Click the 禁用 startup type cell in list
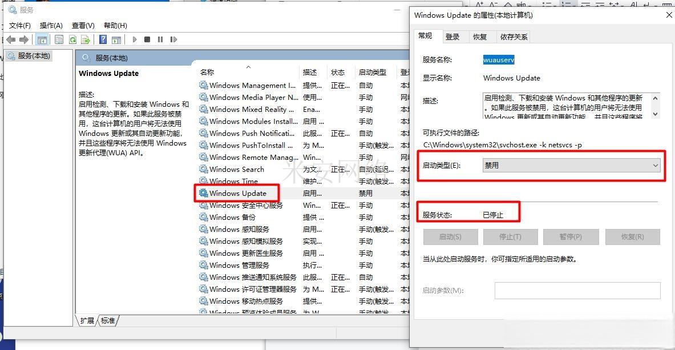This screenshot has width=675, height=350. [366, 194]
